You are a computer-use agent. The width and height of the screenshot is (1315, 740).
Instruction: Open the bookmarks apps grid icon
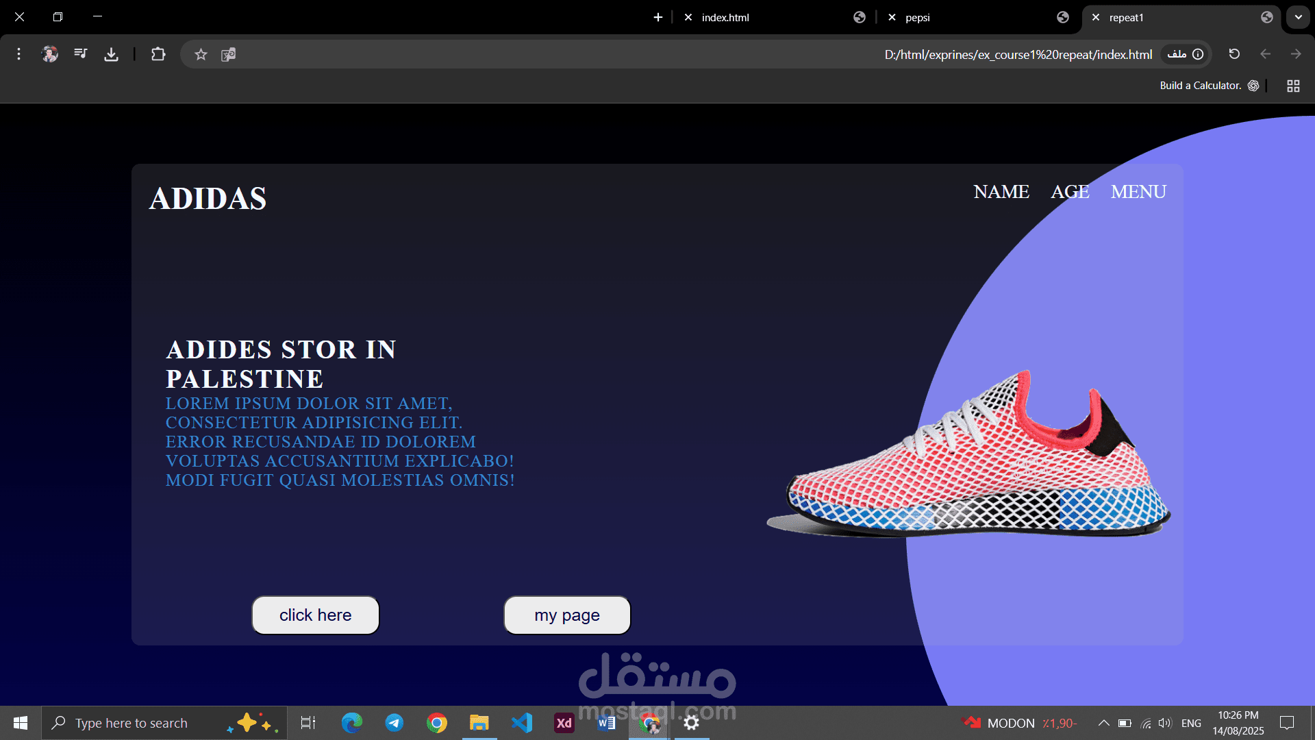pos(1293,86)
